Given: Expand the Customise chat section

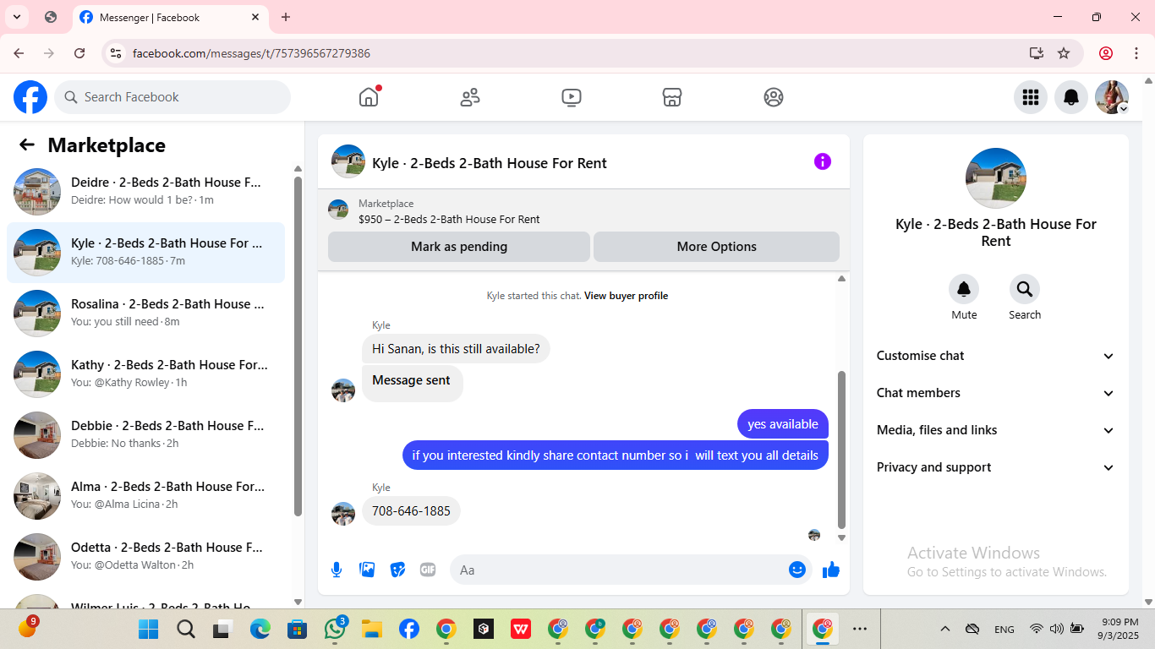Looking at the screenshot, I should [996, 356].
